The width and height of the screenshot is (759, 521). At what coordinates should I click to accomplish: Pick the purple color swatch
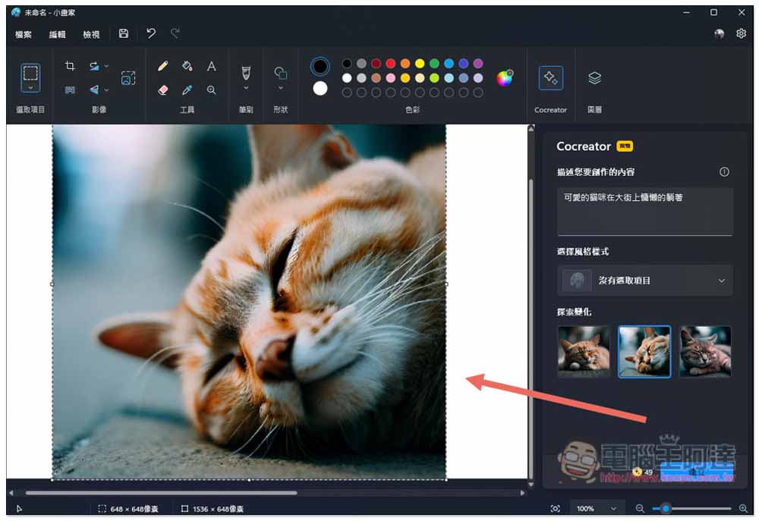tap(477, 64)
